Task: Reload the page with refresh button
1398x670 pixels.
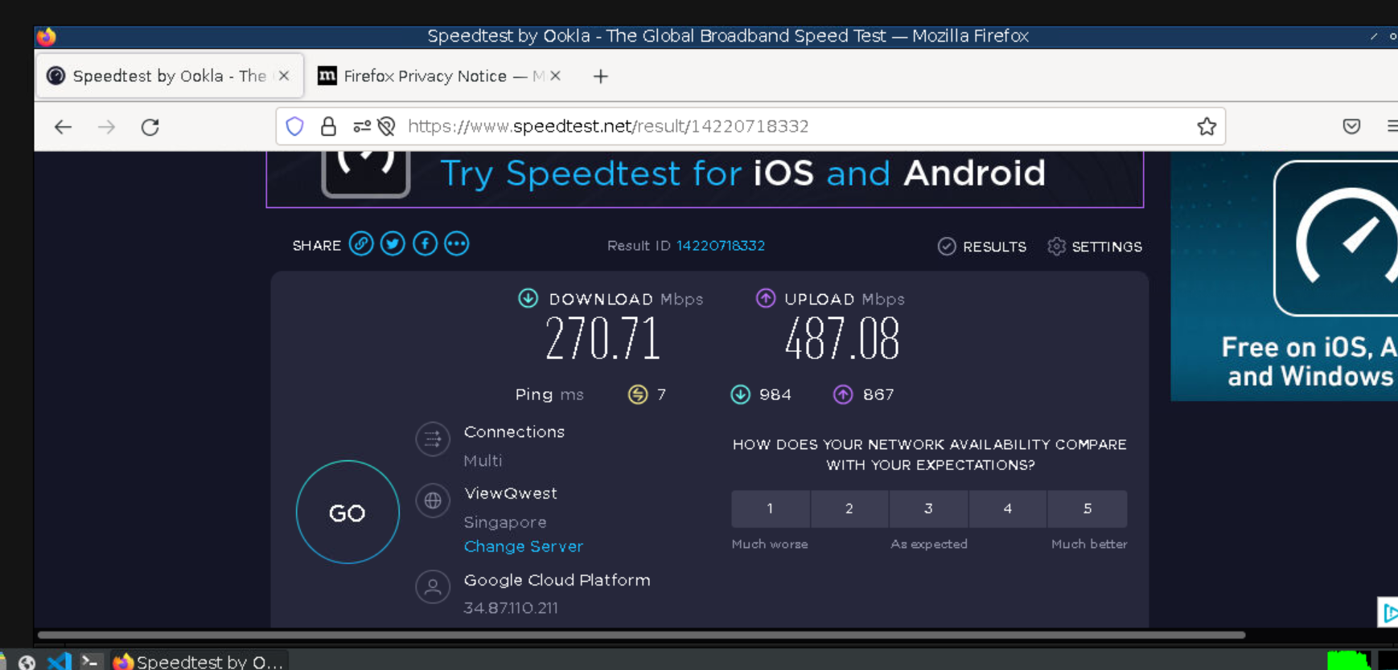Action: tap(150, 127)
